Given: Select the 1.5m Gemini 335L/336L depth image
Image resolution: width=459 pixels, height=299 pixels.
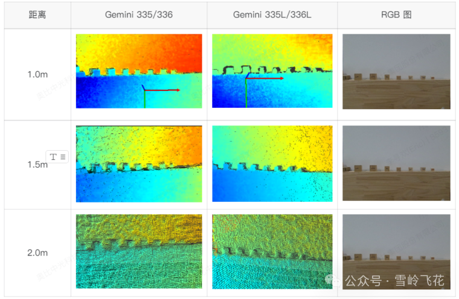Looking at the screenshot, I should coord(272,163).
